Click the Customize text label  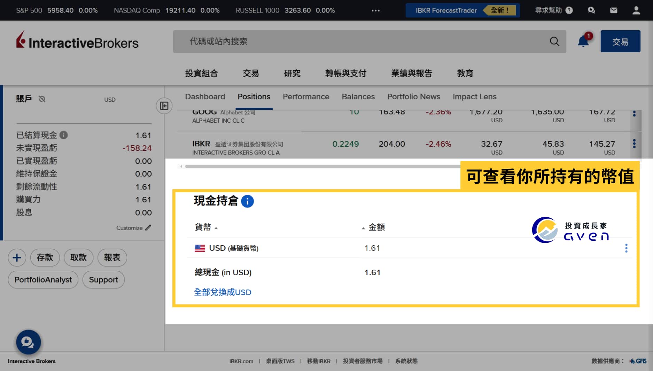click(x=129, y=228)
